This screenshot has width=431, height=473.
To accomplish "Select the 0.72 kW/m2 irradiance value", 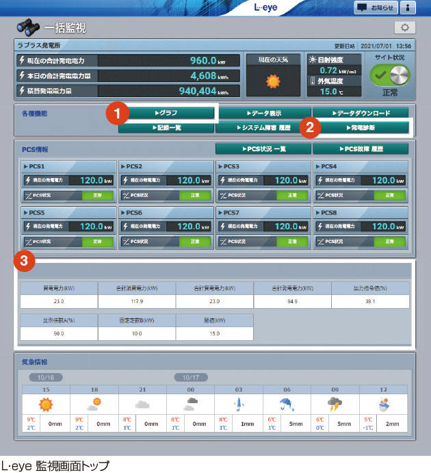I will (337, 71).
